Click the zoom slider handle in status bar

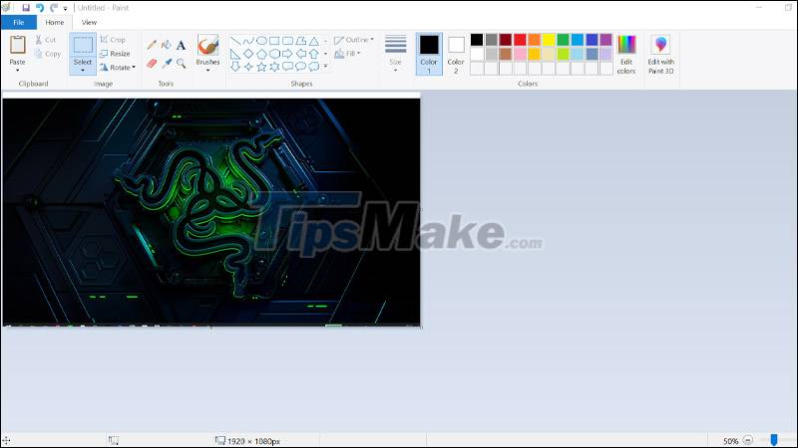click(x=774, y=440)
